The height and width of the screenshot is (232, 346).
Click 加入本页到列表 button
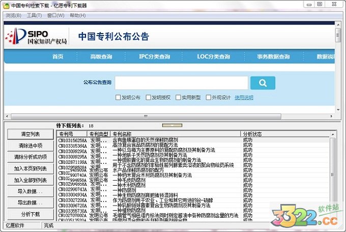click(31, 168)
